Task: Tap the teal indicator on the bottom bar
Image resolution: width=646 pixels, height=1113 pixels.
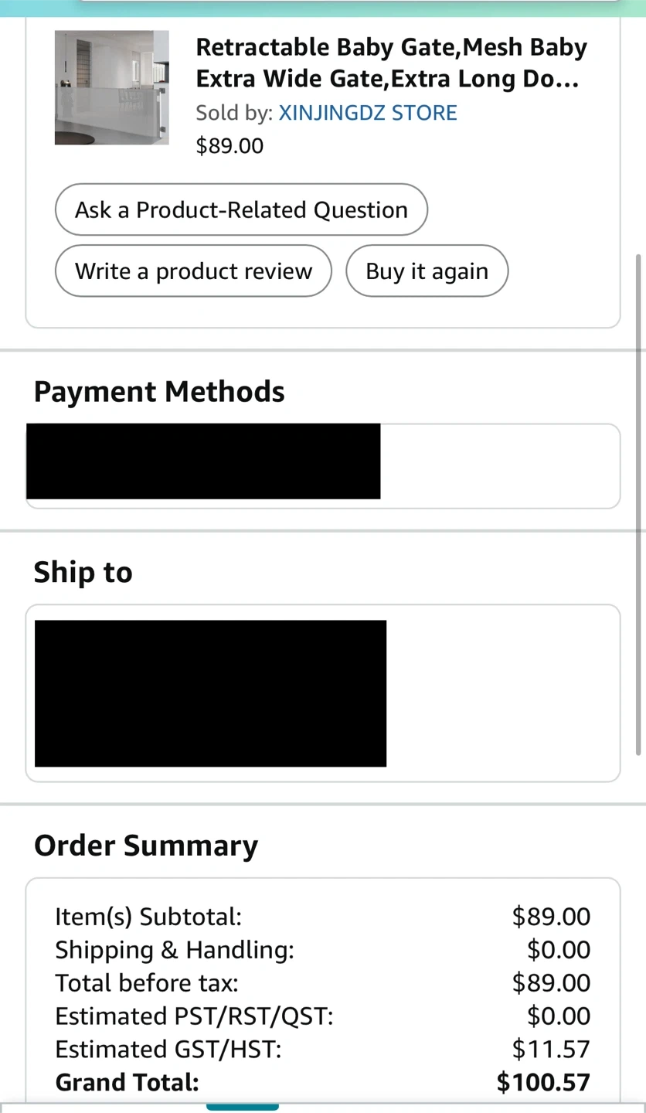Action: click(242, 1107)
